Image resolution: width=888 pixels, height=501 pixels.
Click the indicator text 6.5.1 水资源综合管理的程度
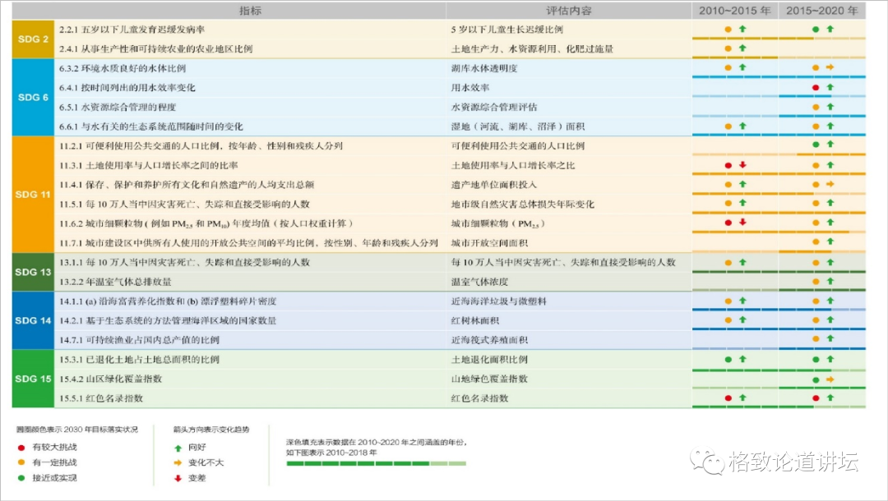pos(118,107)
